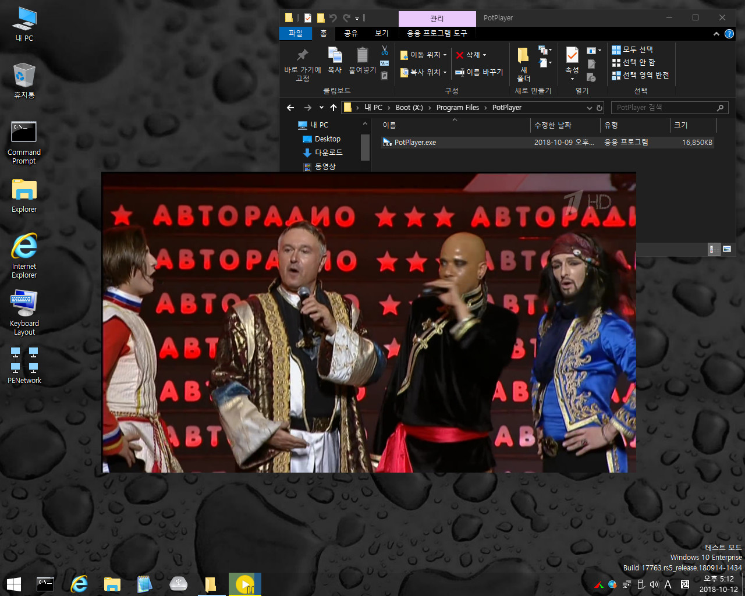
Task: Click the Copy path icon below scissors
Action: 385,63
